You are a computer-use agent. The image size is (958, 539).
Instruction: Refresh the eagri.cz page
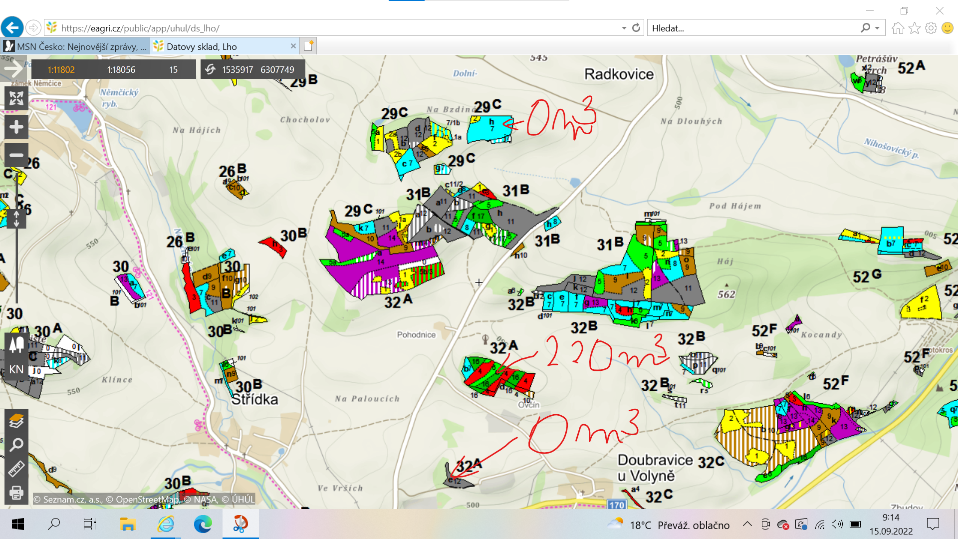pyautogui.click(x=636, y=28)
